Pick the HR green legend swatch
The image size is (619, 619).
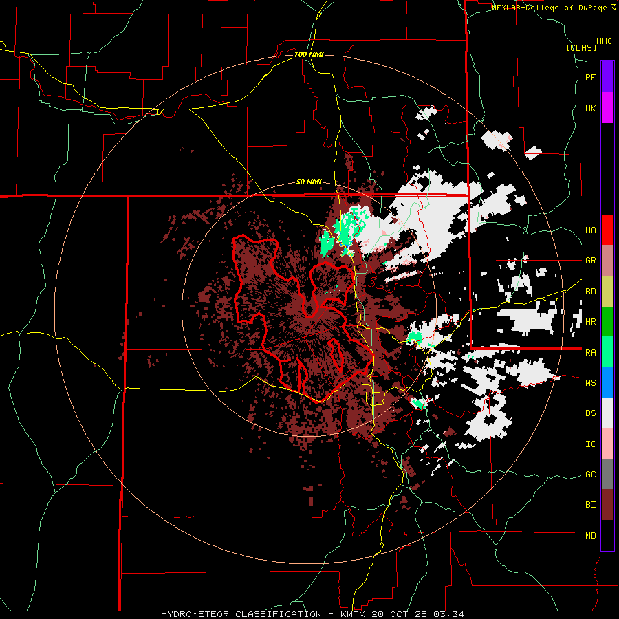[607, 321]
